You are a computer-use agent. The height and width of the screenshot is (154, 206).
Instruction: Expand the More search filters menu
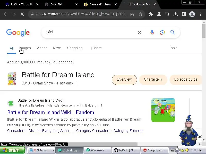pos(96,48)
